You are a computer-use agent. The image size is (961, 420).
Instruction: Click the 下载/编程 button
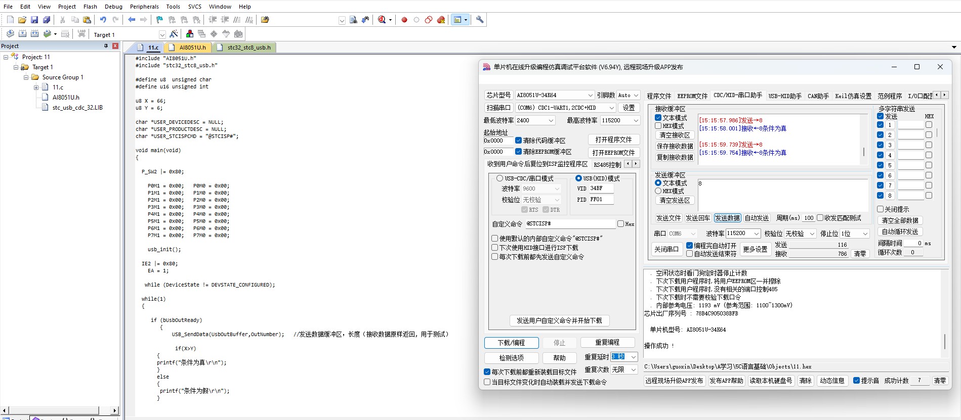(511, 343)
